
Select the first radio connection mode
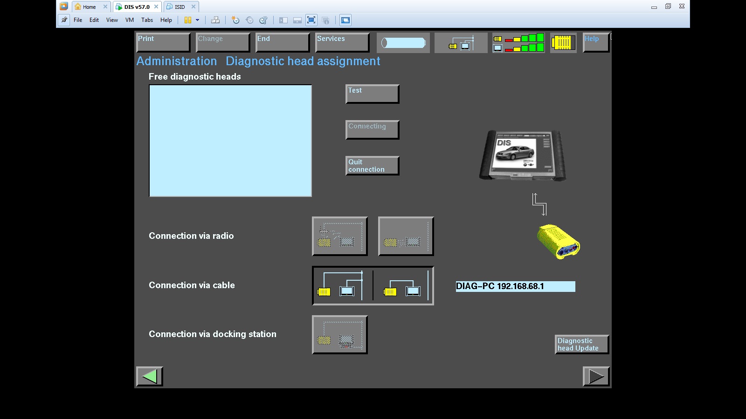click(339, 236)
